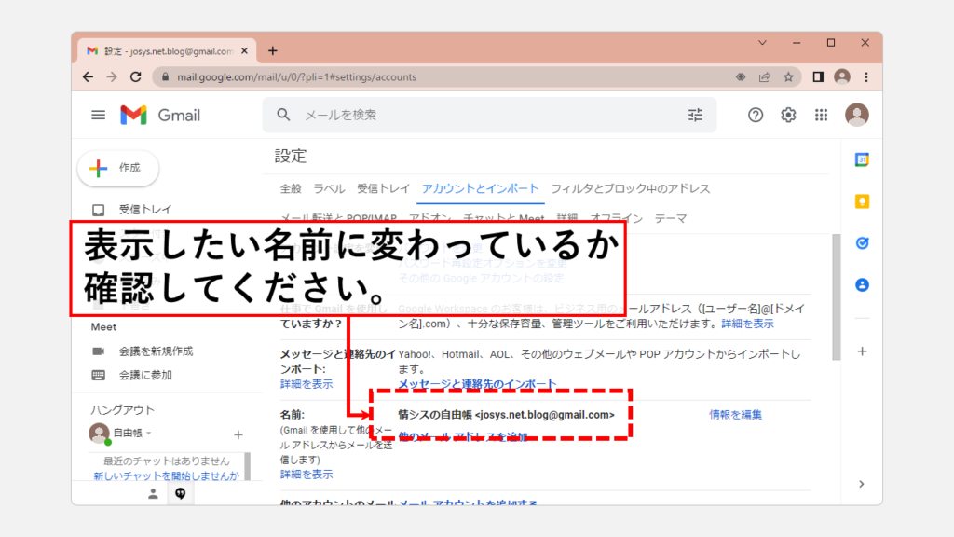Open Chrome's tab search dropdown arrow

click(762, 43)
